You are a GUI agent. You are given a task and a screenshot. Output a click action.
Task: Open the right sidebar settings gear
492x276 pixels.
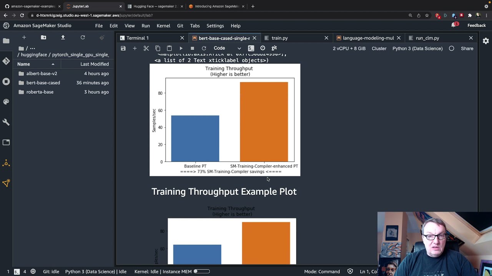click(x=486, y=41)
